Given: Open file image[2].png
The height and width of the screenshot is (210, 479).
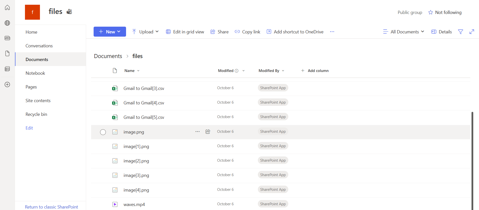Looking at the screenshot, I should coord(136,161).
